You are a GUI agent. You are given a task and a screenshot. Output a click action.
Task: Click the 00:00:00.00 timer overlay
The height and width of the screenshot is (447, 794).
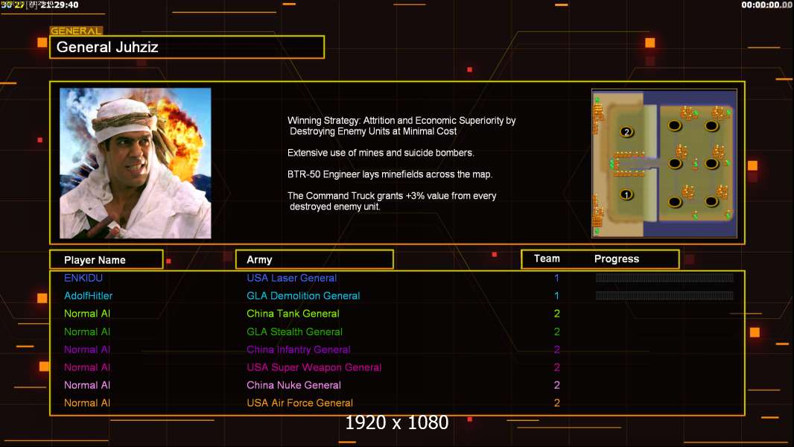tap(766, 5)
